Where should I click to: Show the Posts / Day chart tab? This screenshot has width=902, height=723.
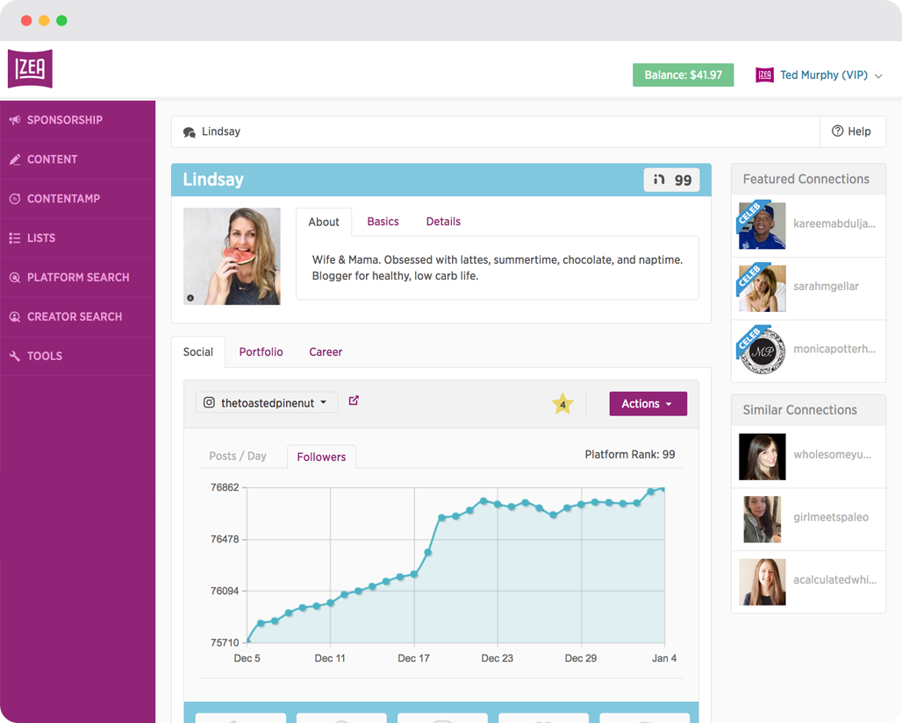pyautogui.click(x=238, y=456)
